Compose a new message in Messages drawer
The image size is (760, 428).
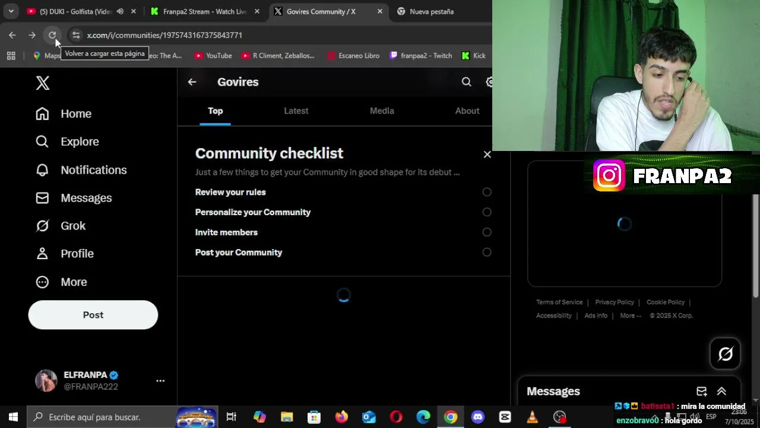[x=702, y=391]
